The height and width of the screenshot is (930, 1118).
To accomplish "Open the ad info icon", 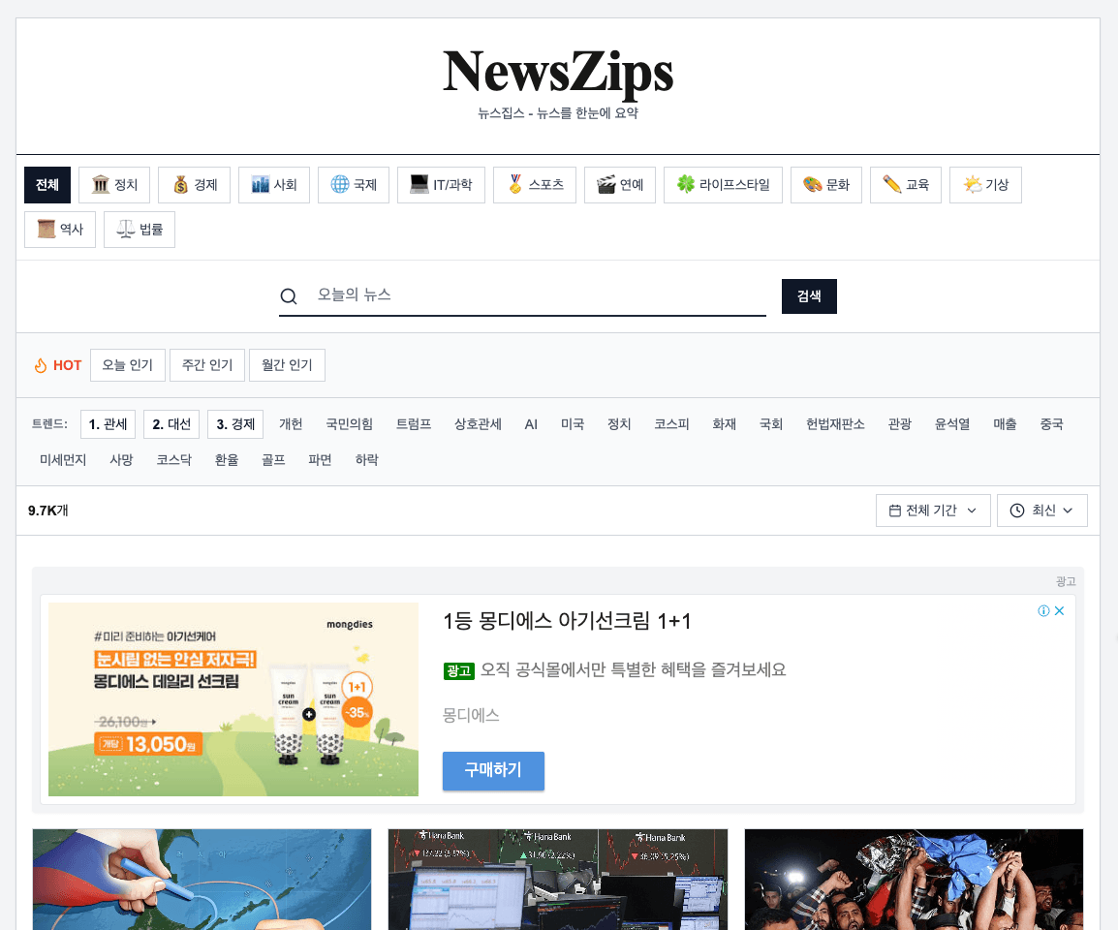I will click(x=1043, y=610).
